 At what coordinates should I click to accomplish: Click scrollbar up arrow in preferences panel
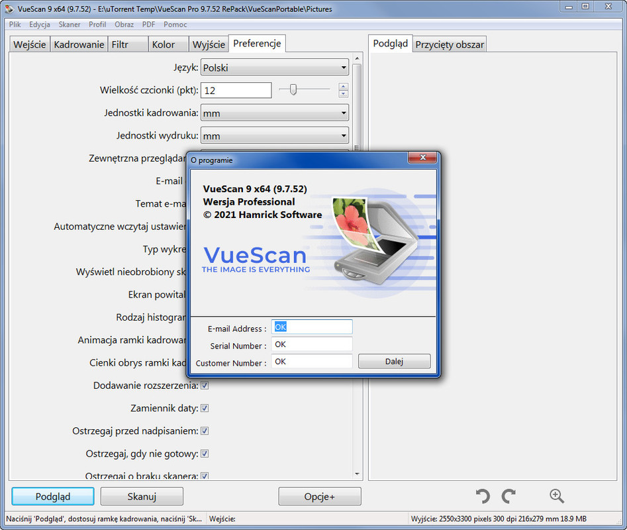point(357,58)
